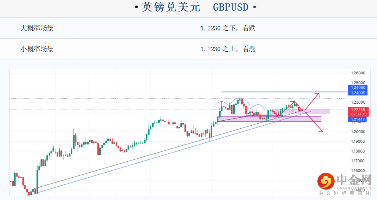Select the blue 1.21447 price tag
Image resolution: width=377 pixels, height=200 pixels.
point(356,119)
